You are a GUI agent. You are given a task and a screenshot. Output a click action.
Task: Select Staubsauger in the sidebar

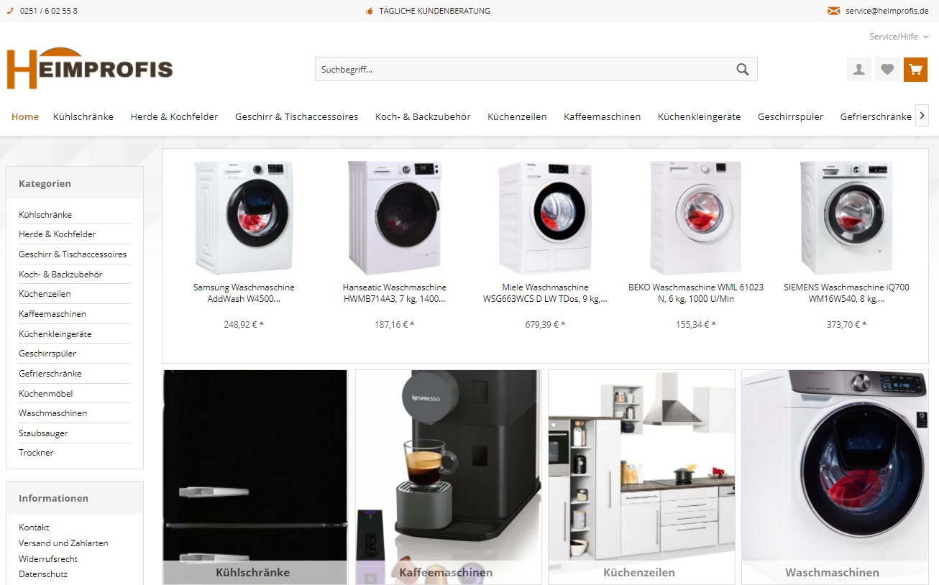tap(45, 433)
